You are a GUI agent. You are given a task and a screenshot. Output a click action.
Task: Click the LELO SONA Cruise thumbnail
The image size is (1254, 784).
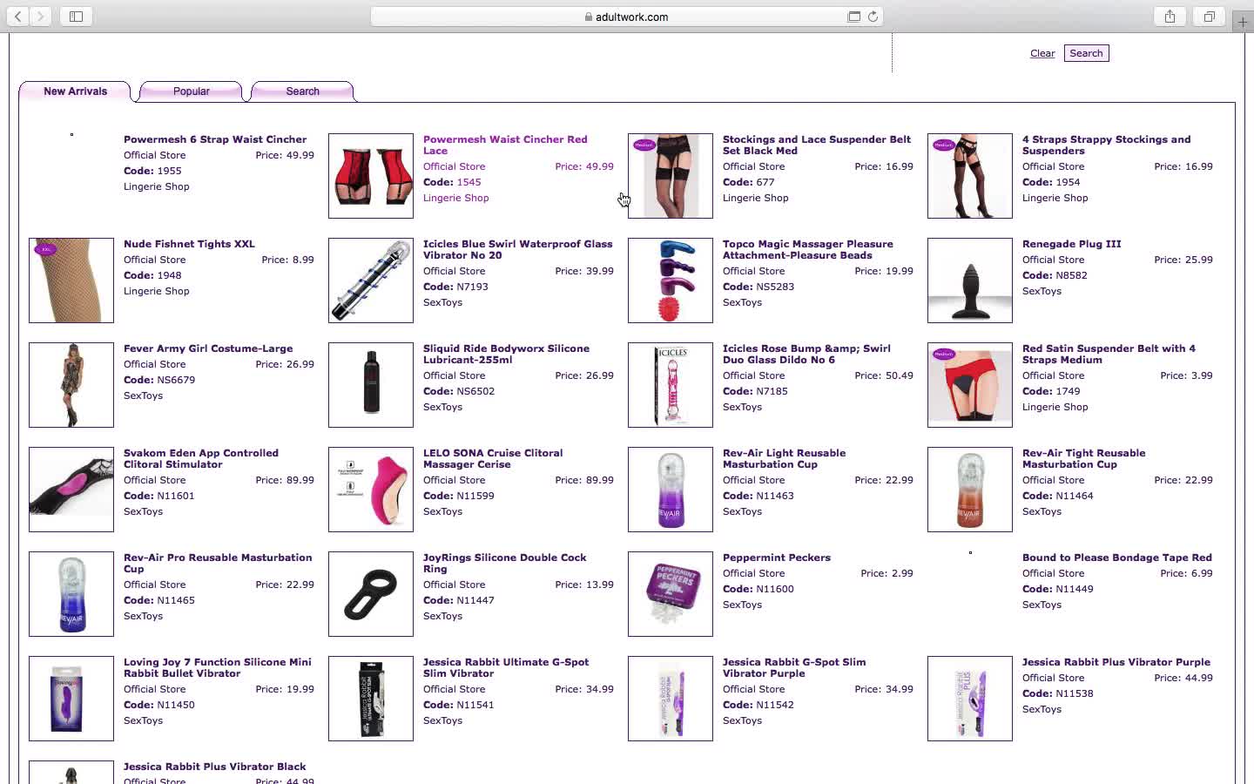[x=371, y=490]
